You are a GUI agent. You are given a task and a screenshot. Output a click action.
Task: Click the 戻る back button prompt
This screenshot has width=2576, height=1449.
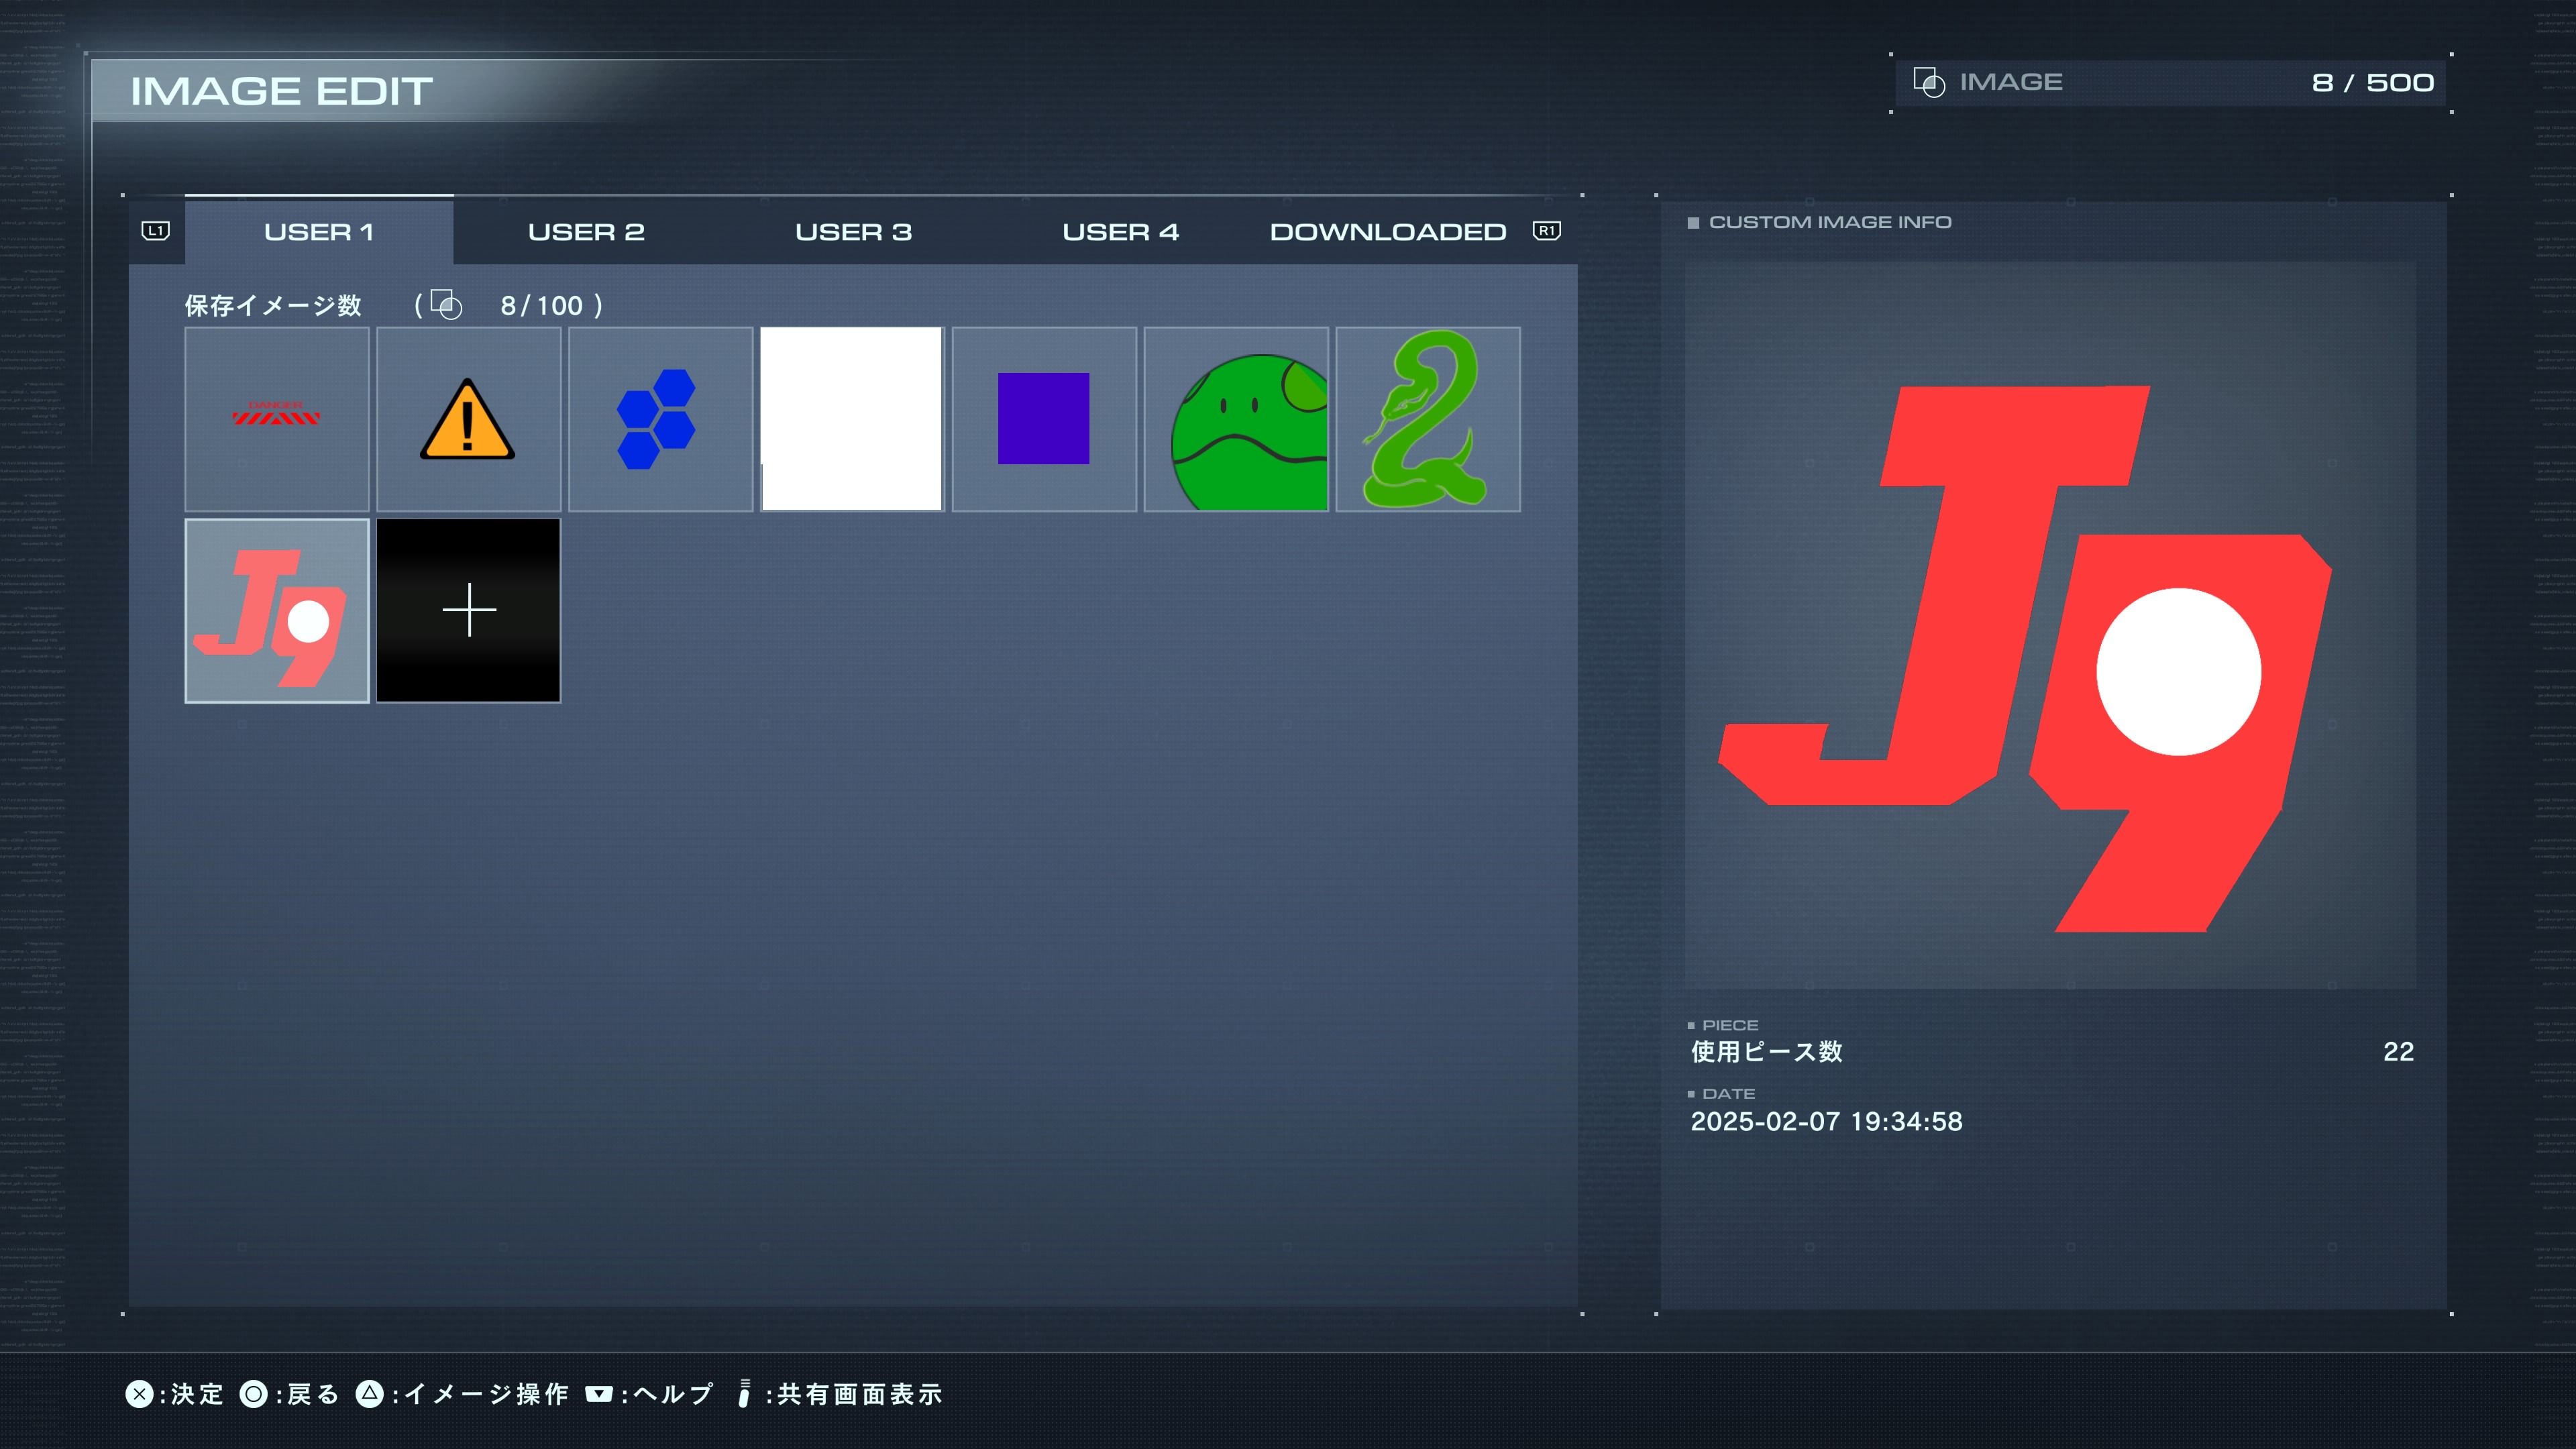click(x=290, y=1393)
